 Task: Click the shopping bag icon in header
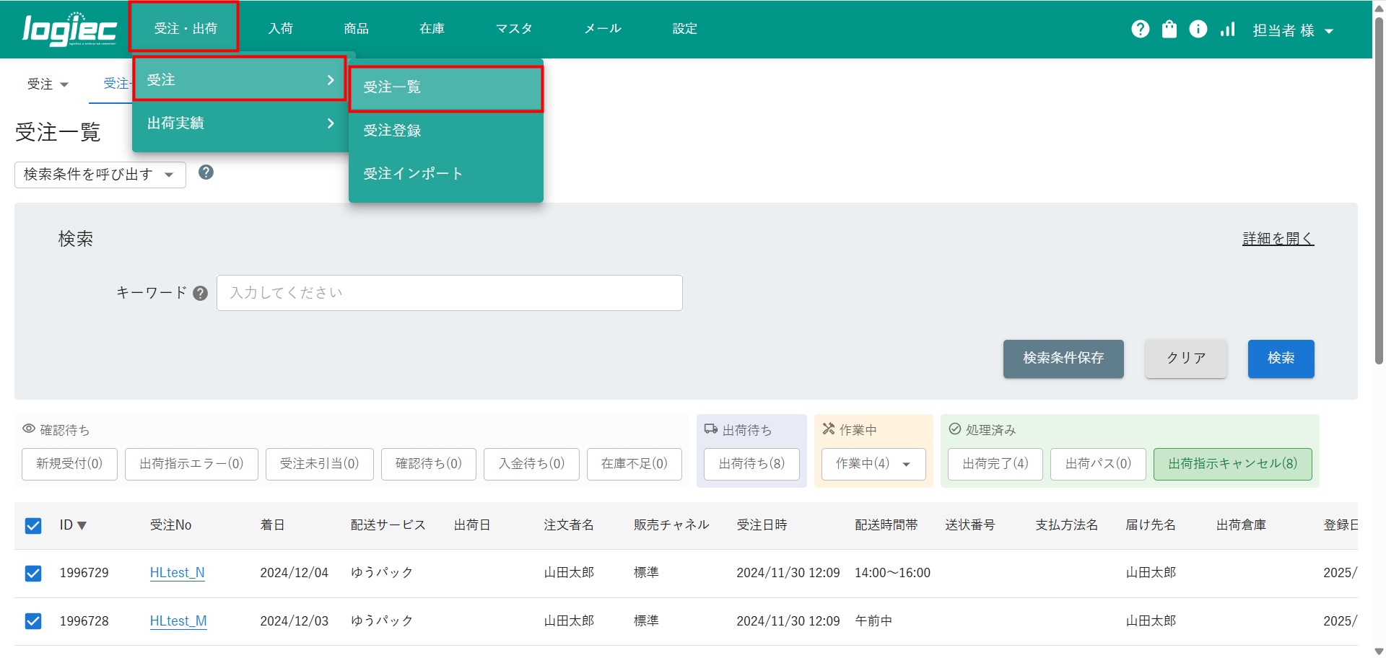pyautogui.click(x=1169, y=29)
